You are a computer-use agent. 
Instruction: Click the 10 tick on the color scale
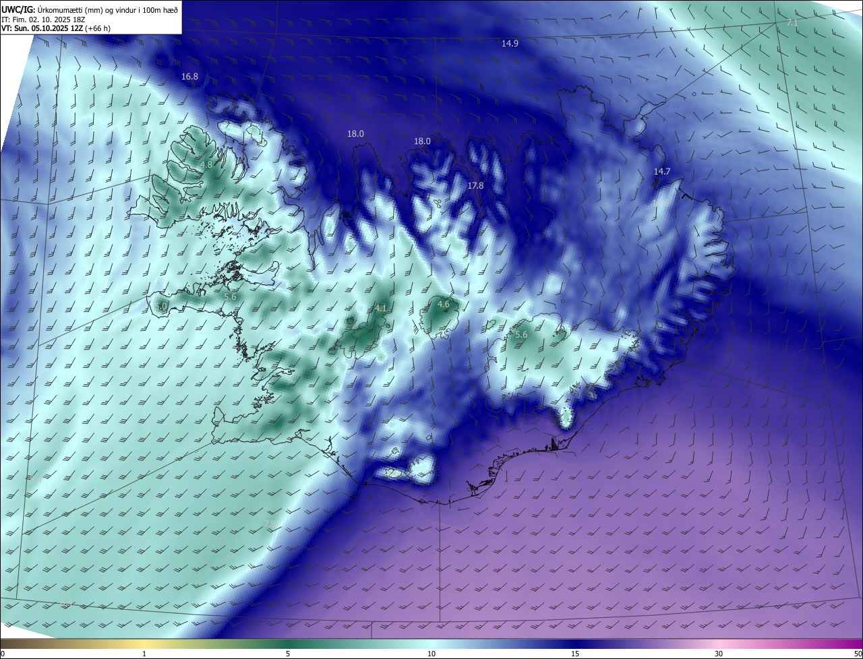tap(431, 654)
